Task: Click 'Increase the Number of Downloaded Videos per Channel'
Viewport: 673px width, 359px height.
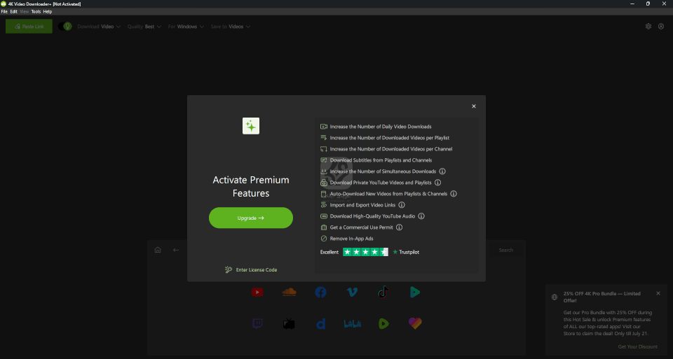Action: tap(391, 148)
